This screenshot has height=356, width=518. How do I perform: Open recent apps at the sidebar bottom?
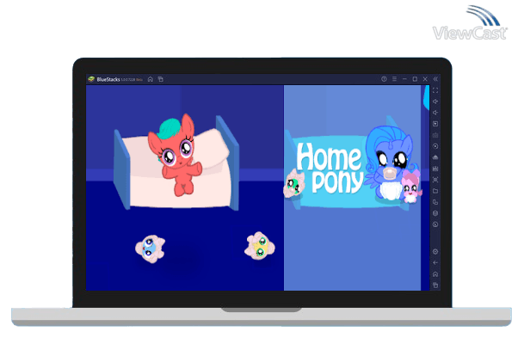click(x=435, y=285)
